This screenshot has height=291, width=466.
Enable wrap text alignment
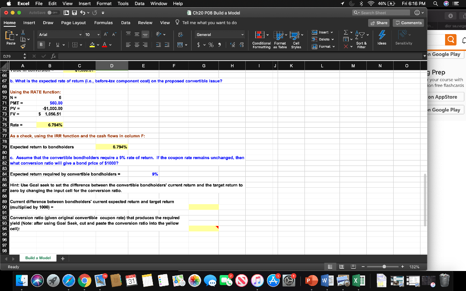pos(181,34)
